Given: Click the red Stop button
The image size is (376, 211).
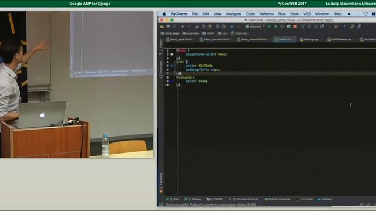Looking at the screenshot, I should 295,26.
